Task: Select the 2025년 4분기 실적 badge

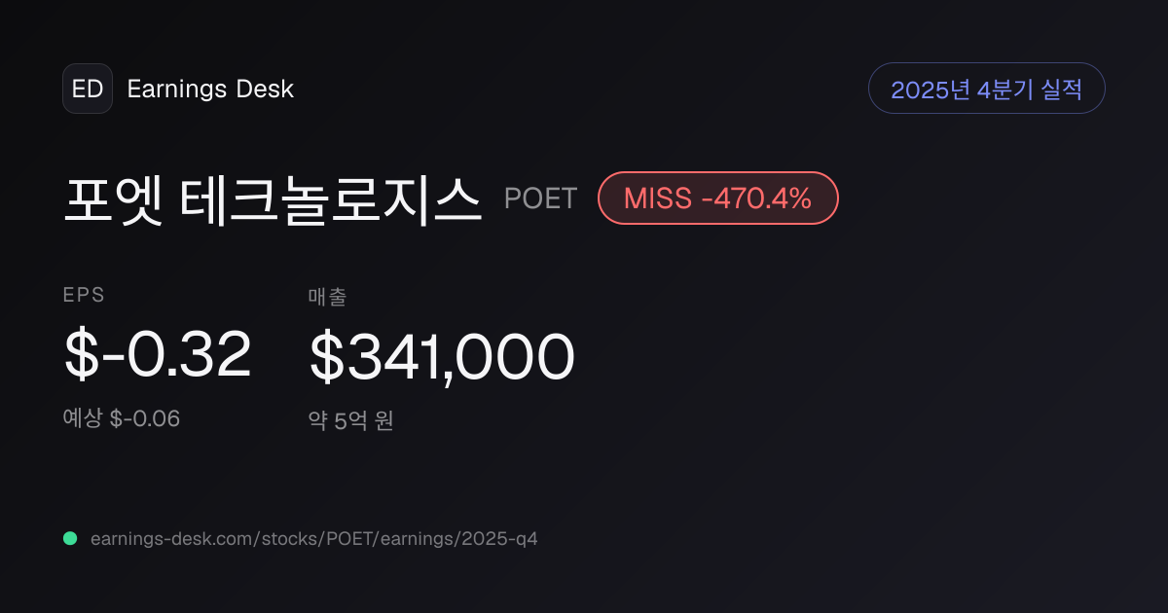Action: click(x=986, y=89)
